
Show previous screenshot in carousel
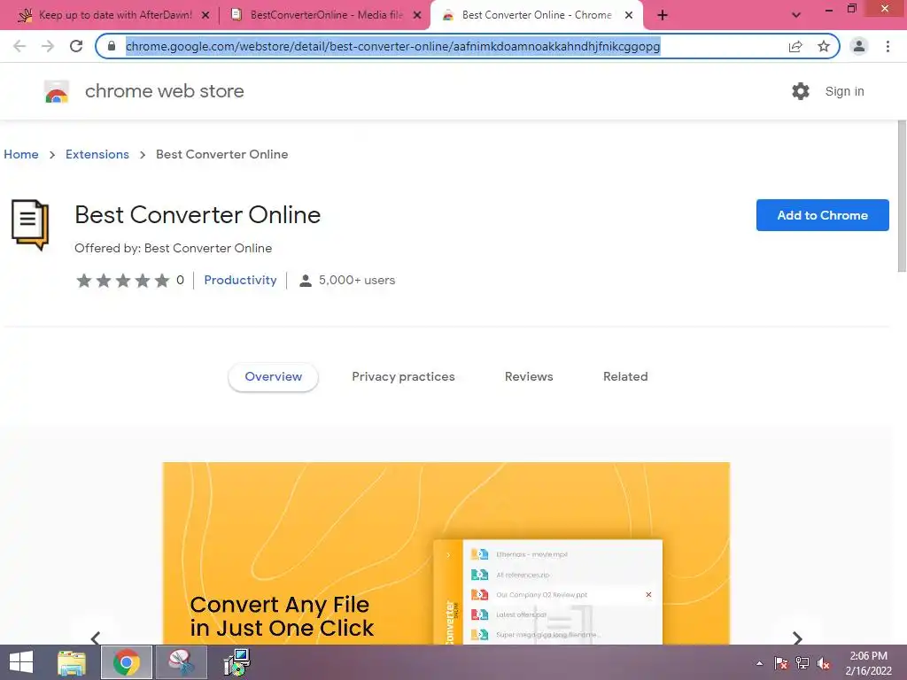coord(96,637)
